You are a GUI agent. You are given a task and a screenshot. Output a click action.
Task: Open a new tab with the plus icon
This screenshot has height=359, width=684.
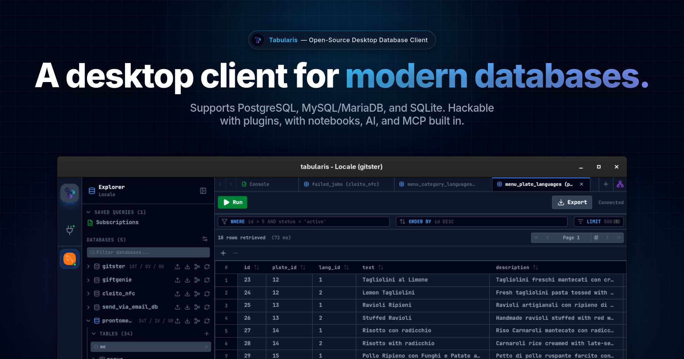[x=606, y=184]
